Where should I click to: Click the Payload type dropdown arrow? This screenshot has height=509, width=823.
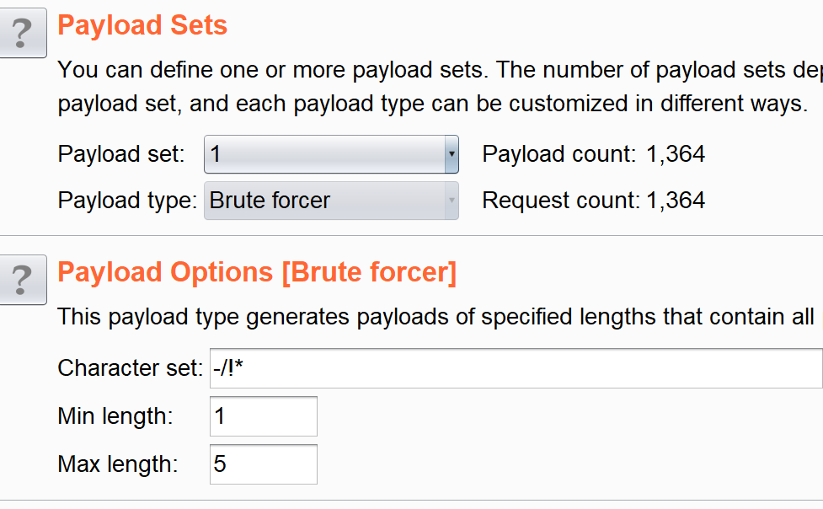tap(452, 201)
